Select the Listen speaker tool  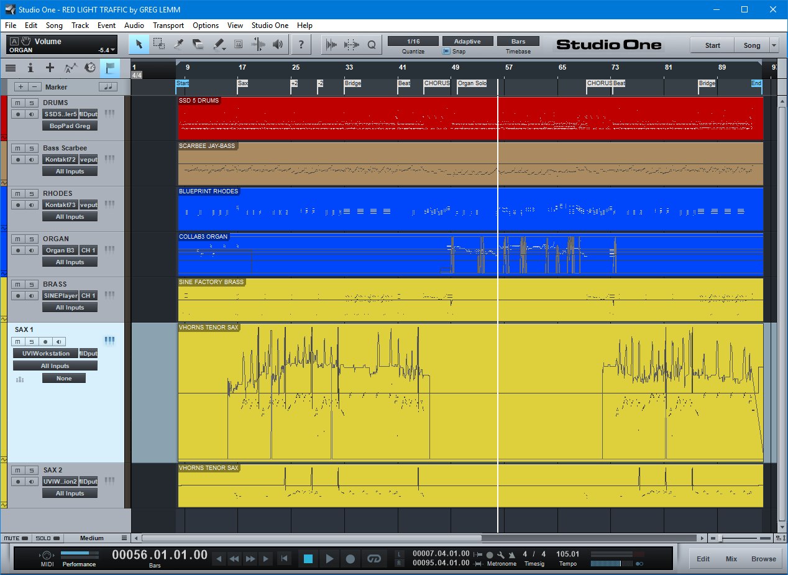278,44
